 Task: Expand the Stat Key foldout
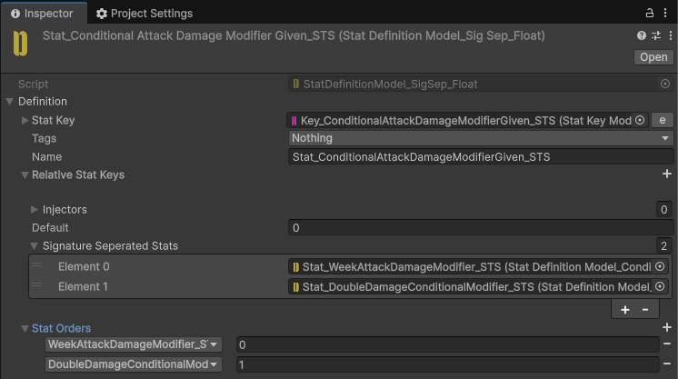point(25,120)
